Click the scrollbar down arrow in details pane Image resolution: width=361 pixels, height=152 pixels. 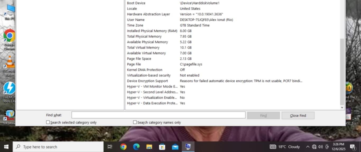coord(342,108)
